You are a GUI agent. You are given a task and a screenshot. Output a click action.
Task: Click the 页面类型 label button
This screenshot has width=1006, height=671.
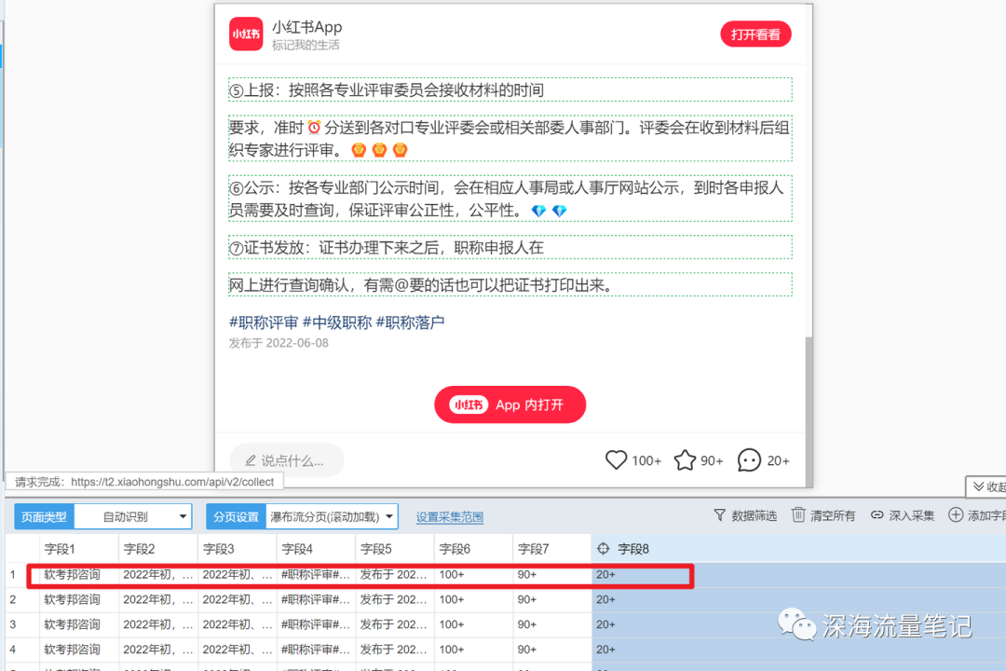[x=45, y=517]
